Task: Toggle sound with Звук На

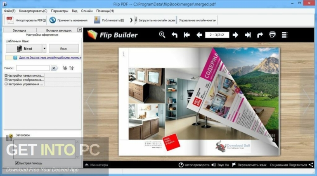Action: click(220, 165)
